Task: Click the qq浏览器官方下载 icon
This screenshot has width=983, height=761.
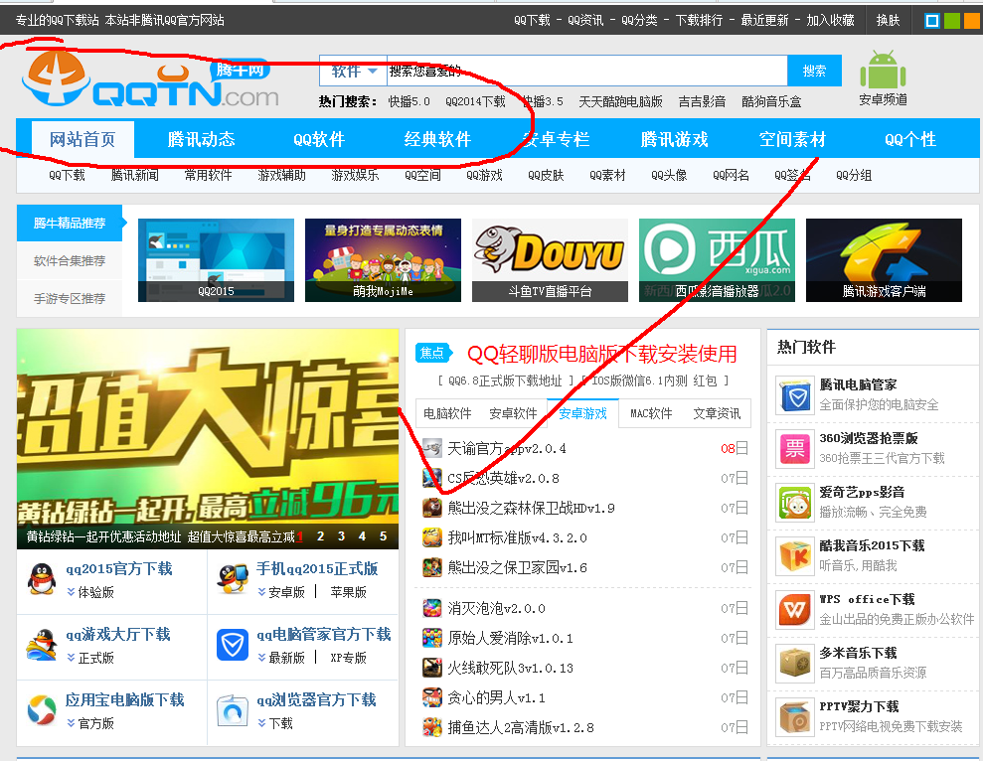Action: (233, 710)
